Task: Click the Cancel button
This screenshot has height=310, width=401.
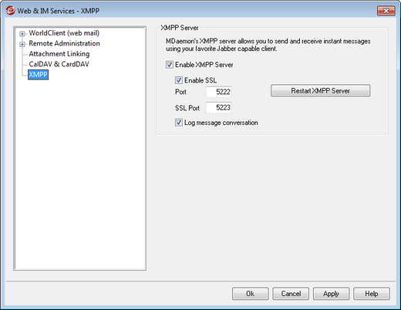Action: coord(291,294)
